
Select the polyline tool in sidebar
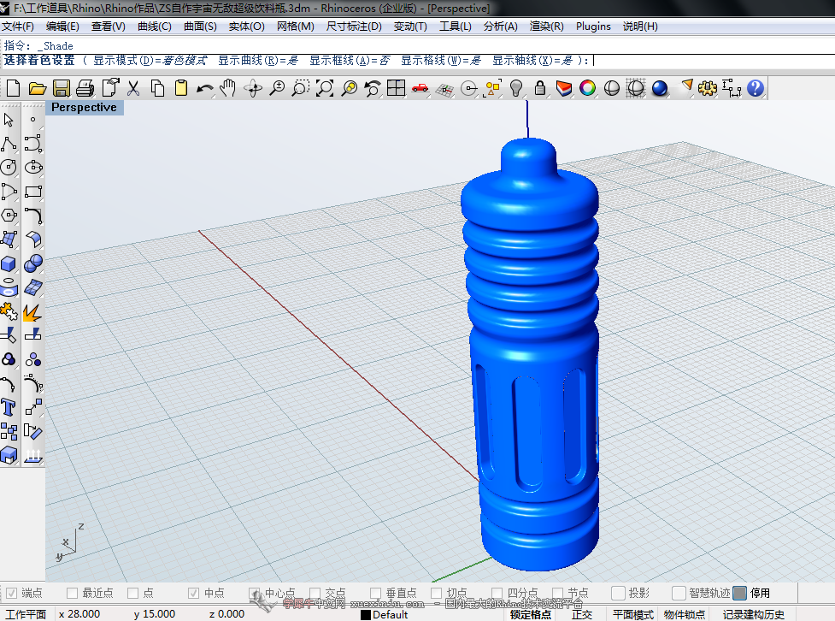pos(9,144)
